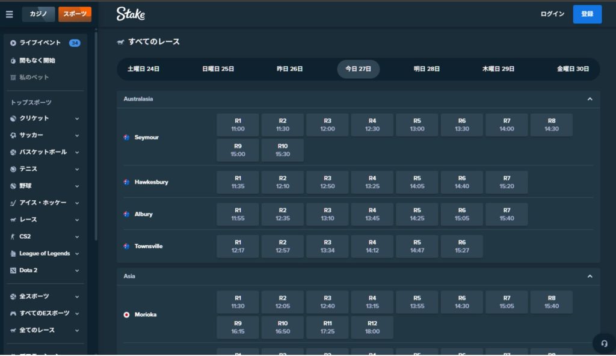The width and height of the screenshot is (616, 356).
Task: Select the Japan flag beside Morioka
Action: [126, 315]
